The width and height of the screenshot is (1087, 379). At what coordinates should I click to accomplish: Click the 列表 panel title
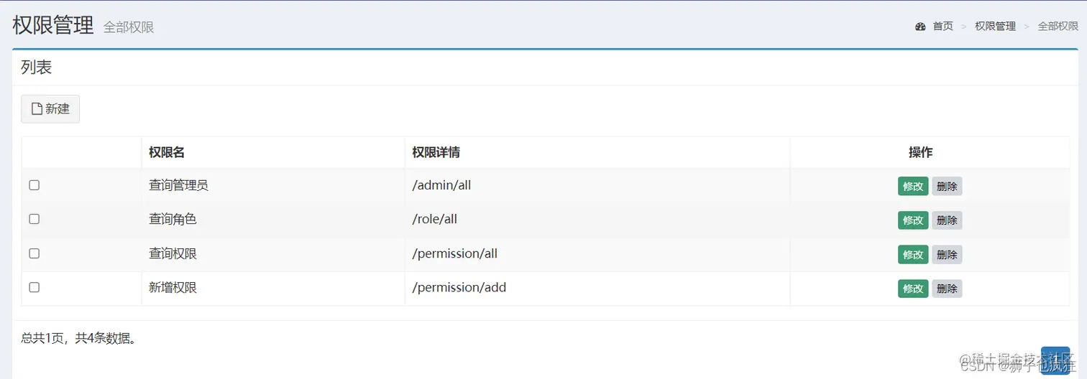pyautogui.click(x=37, y=67)
